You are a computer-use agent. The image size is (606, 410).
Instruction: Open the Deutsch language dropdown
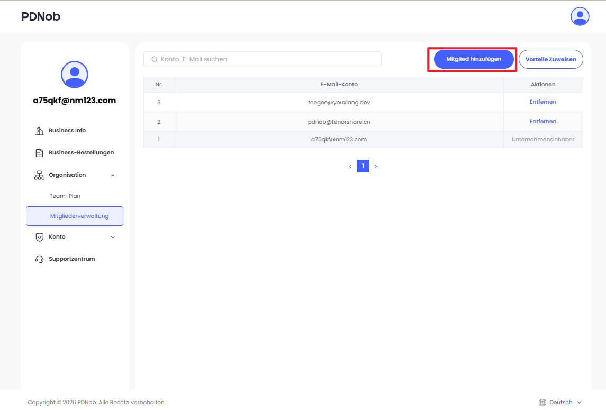(560, 402)
